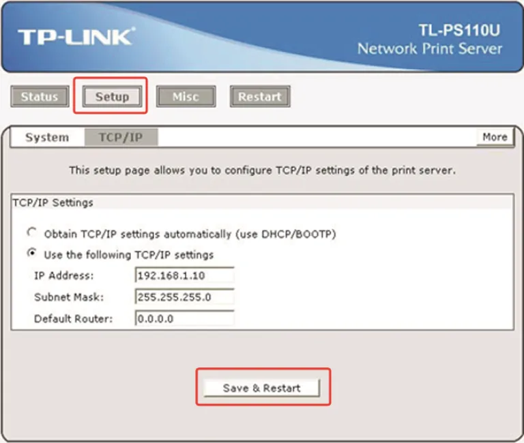Viewport: 524px width, 443px height.
Task: Open the Misc page
Action: pyautogui.click(x=186, y=97)
